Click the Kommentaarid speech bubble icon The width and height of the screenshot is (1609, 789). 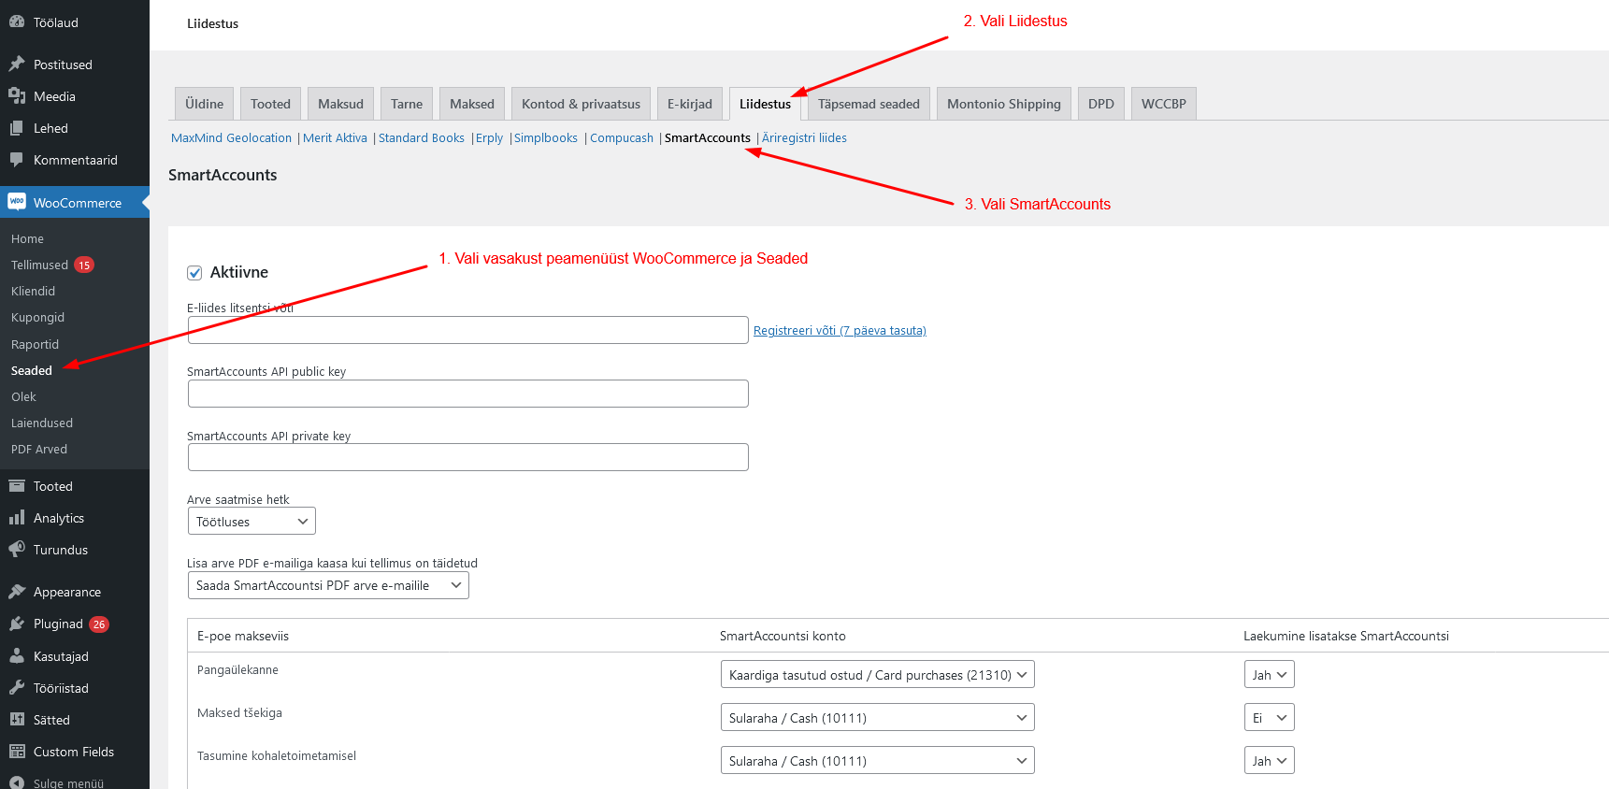click(x=17, y=160)
